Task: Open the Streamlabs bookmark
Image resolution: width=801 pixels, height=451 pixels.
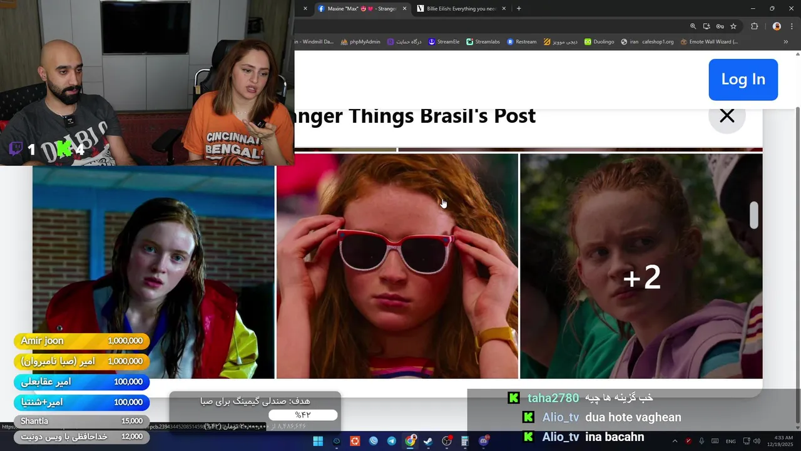Action: 483,42
